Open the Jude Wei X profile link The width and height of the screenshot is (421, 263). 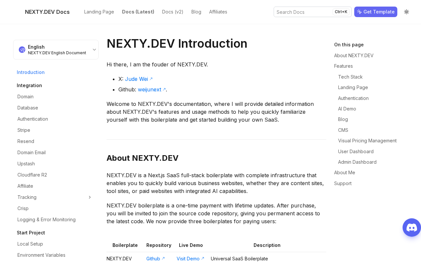[x=136, y=79]
